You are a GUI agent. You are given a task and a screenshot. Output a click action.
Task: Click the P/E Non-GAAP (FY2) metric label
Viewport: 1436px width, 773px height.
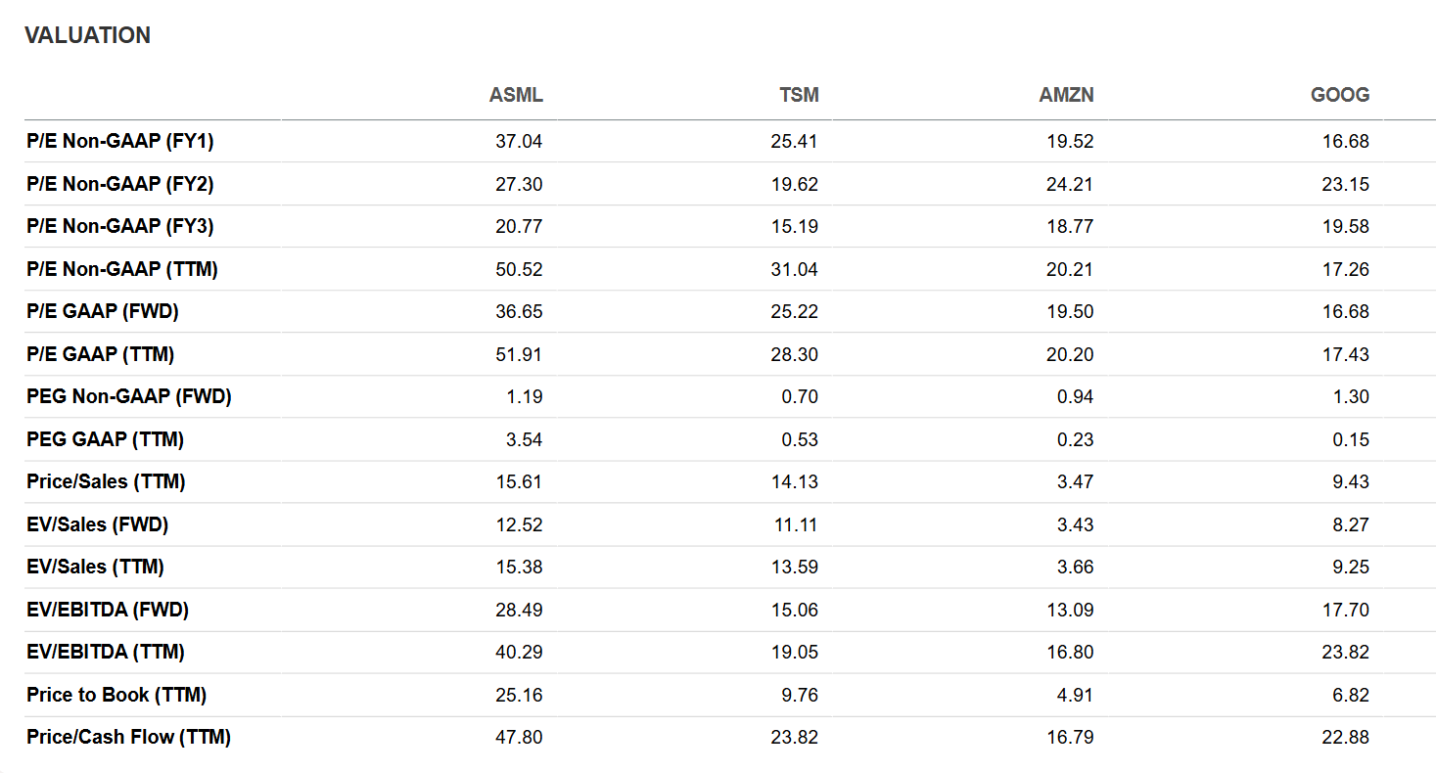(120, 184)
